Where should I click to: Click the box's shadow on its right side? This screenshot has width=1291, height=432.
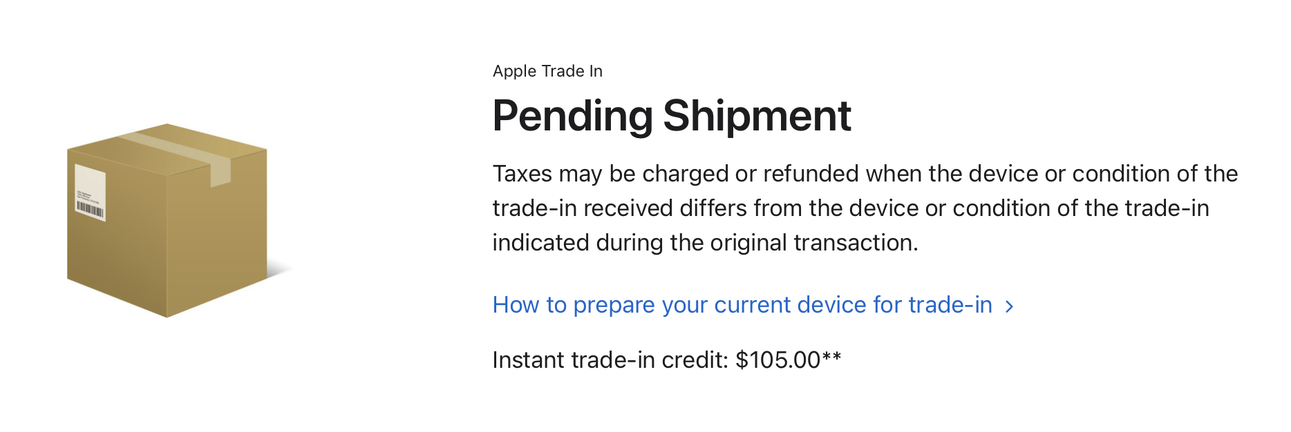[x=279, y=271]
